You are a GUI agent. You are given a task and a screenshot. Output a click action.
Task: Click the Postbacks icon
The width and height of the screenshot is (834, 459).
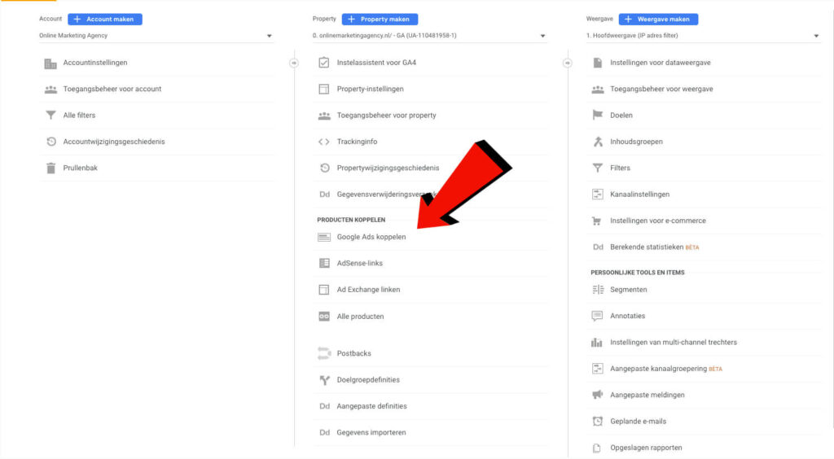coord(324,353)
